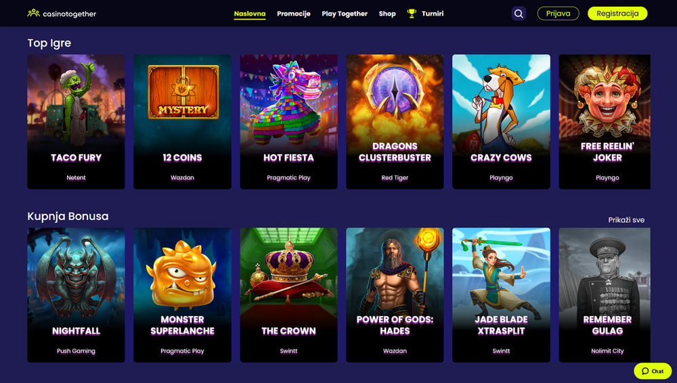The height and width of the screenshot is (383, 677).
Task: Launch The Crown by Swintt
Action: pyautogui.click(x=288, y=295)
